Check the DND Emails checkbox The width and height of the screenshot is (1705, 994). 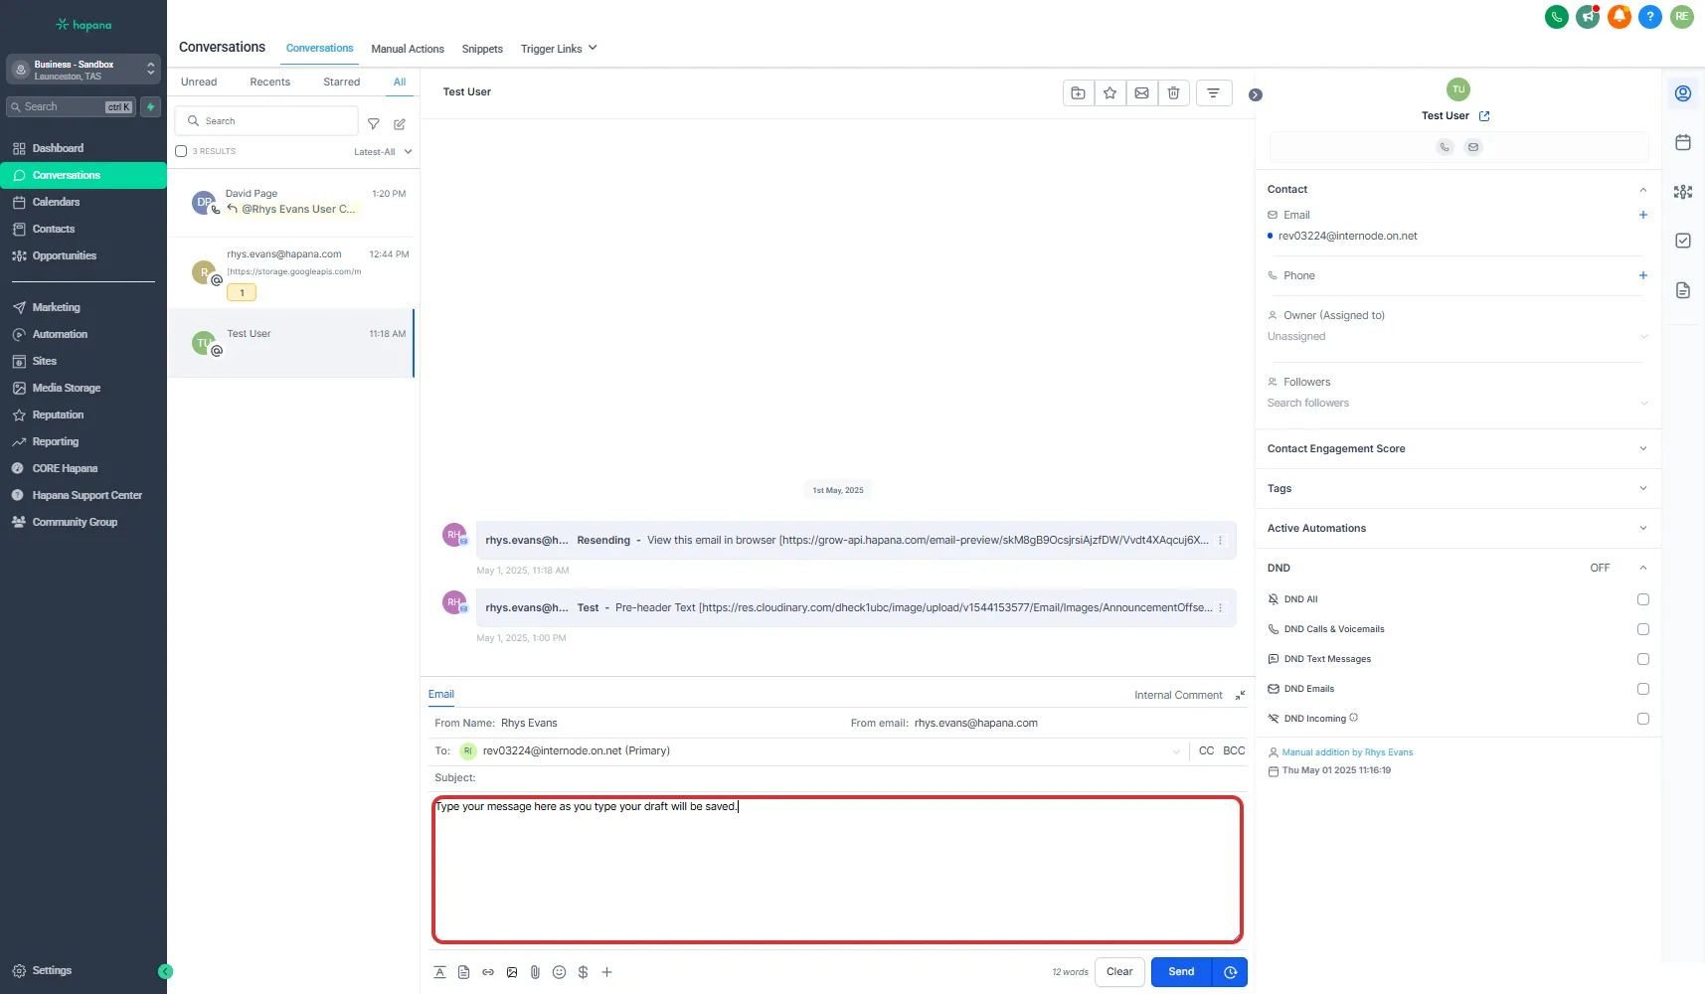pos(1642,689)
